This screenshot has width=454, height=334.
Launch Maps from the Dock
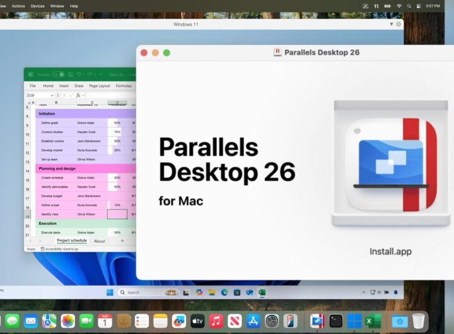pyautogui.click(x=49, y=321)
